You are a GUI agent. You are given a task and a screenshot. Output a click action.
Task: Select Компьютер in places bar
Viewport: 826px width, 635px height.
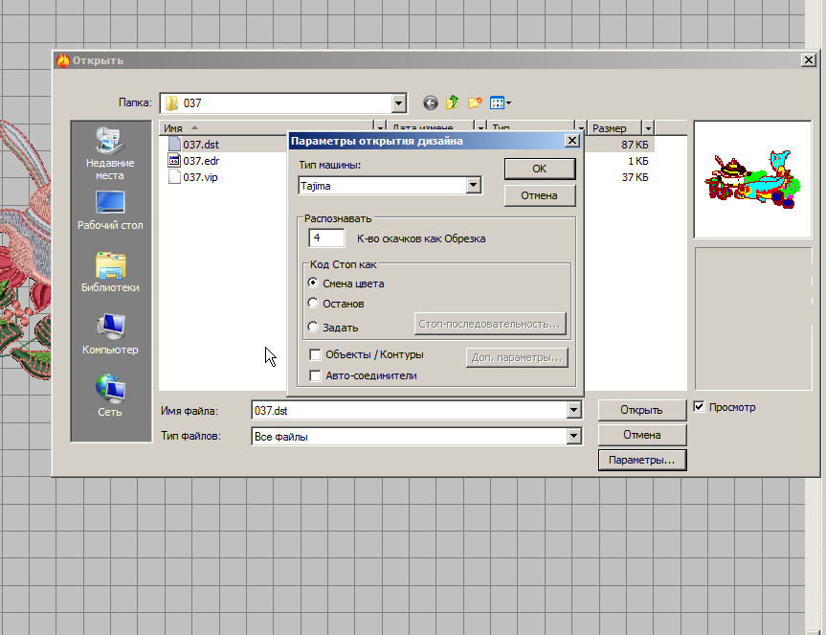110,334
